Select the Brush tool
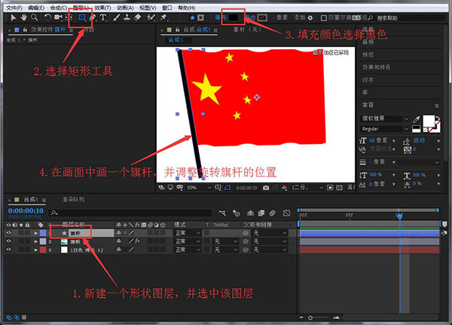Viewport: 452px width, 325px height. click(x=117, y=17)
